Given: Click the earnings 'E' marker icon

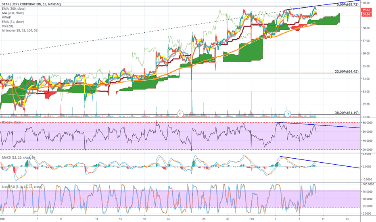Looking at the screenshot, I should pyautogui.click(x=180, y=114).
